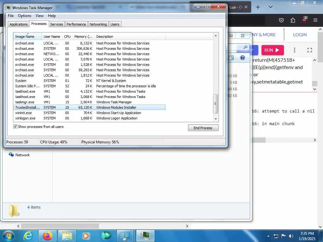Sort processes by CPU column

tap(68, 37)
